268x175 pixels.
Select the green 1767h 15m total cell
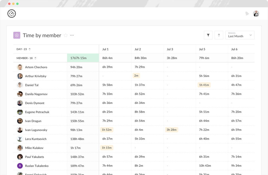(83, 58)
